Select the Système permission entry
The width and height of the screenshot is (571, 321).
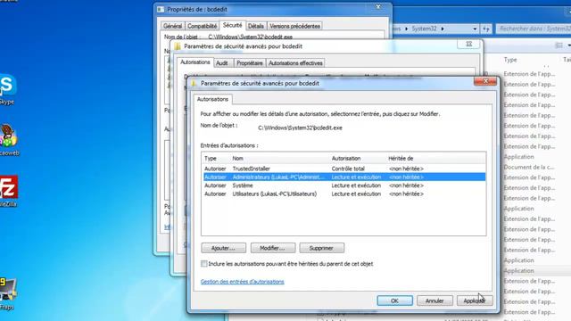coord(343,185)
